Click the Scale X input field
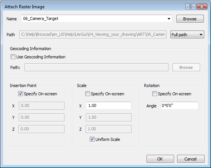211x168 pixels. (109, 105)
